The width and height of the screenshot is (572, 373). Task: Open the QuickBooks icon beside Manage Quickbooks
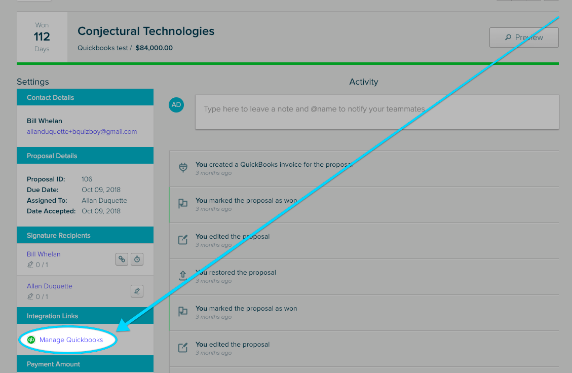[31, 340]
